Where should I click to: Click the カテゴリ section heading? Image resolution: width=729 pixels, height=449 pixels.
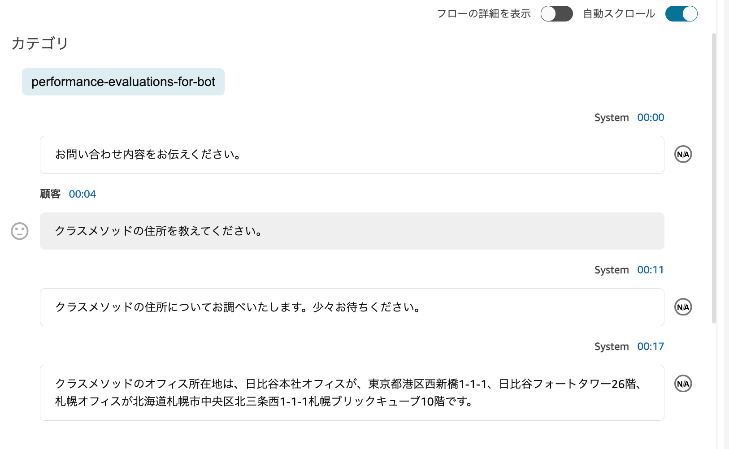tap(39, 43)
